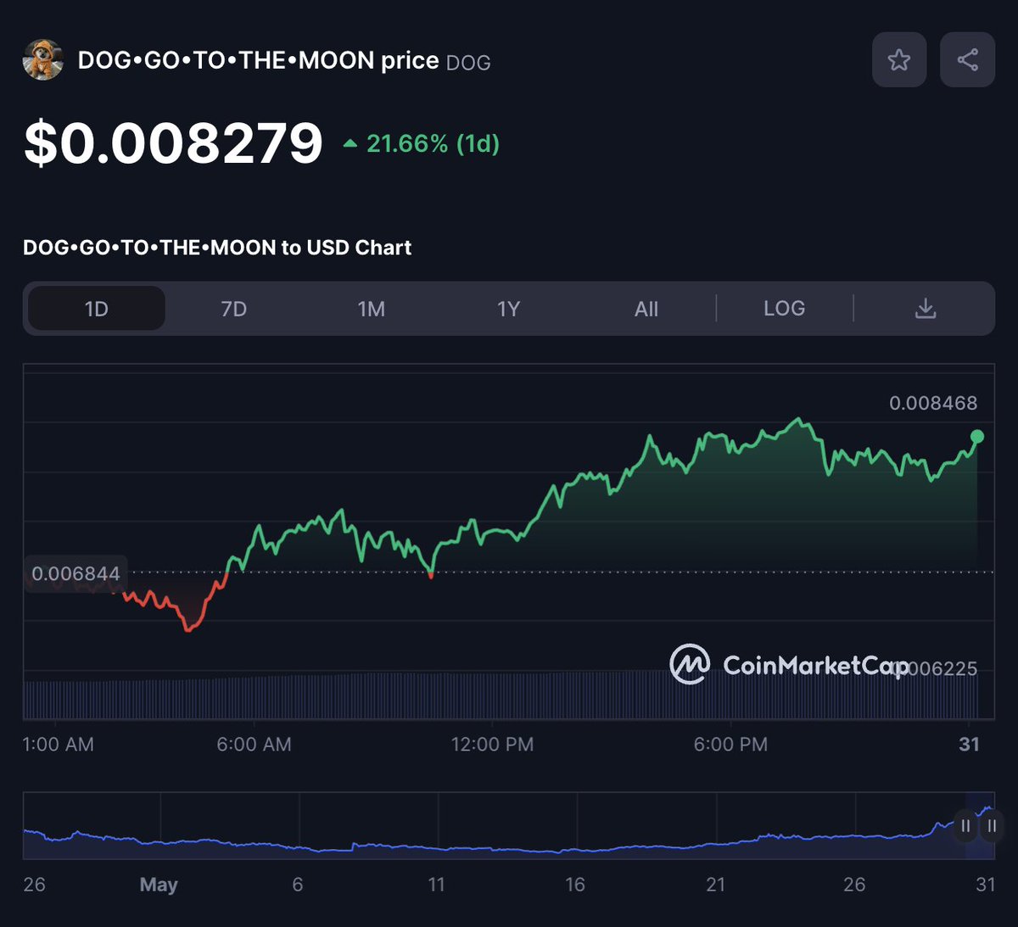Click the 11 date on mini timeline
1018x927 pixels.
pos(436,885)
